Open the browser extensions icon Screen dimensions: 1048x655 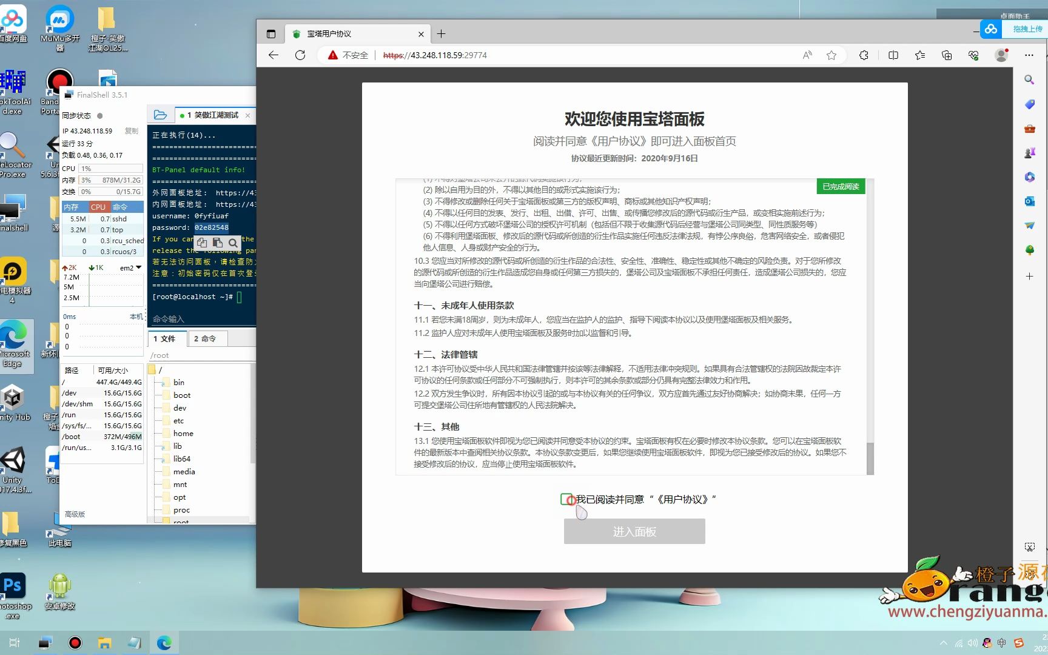(x=864, y=55)
